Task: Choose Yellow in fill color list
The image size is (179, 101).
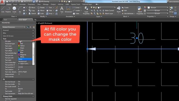Action: [x=25, y=46]
